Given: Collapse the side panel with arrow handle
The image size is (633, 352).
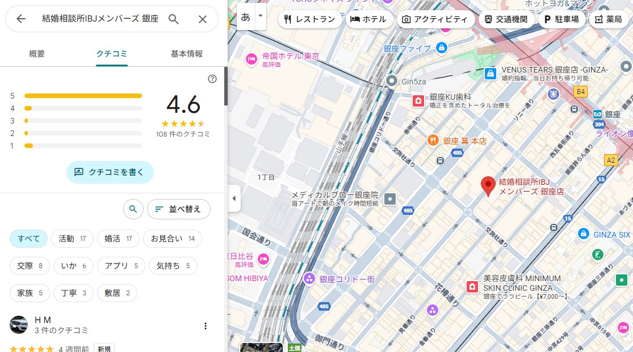Looking at the screenshot, I should 234,198.
